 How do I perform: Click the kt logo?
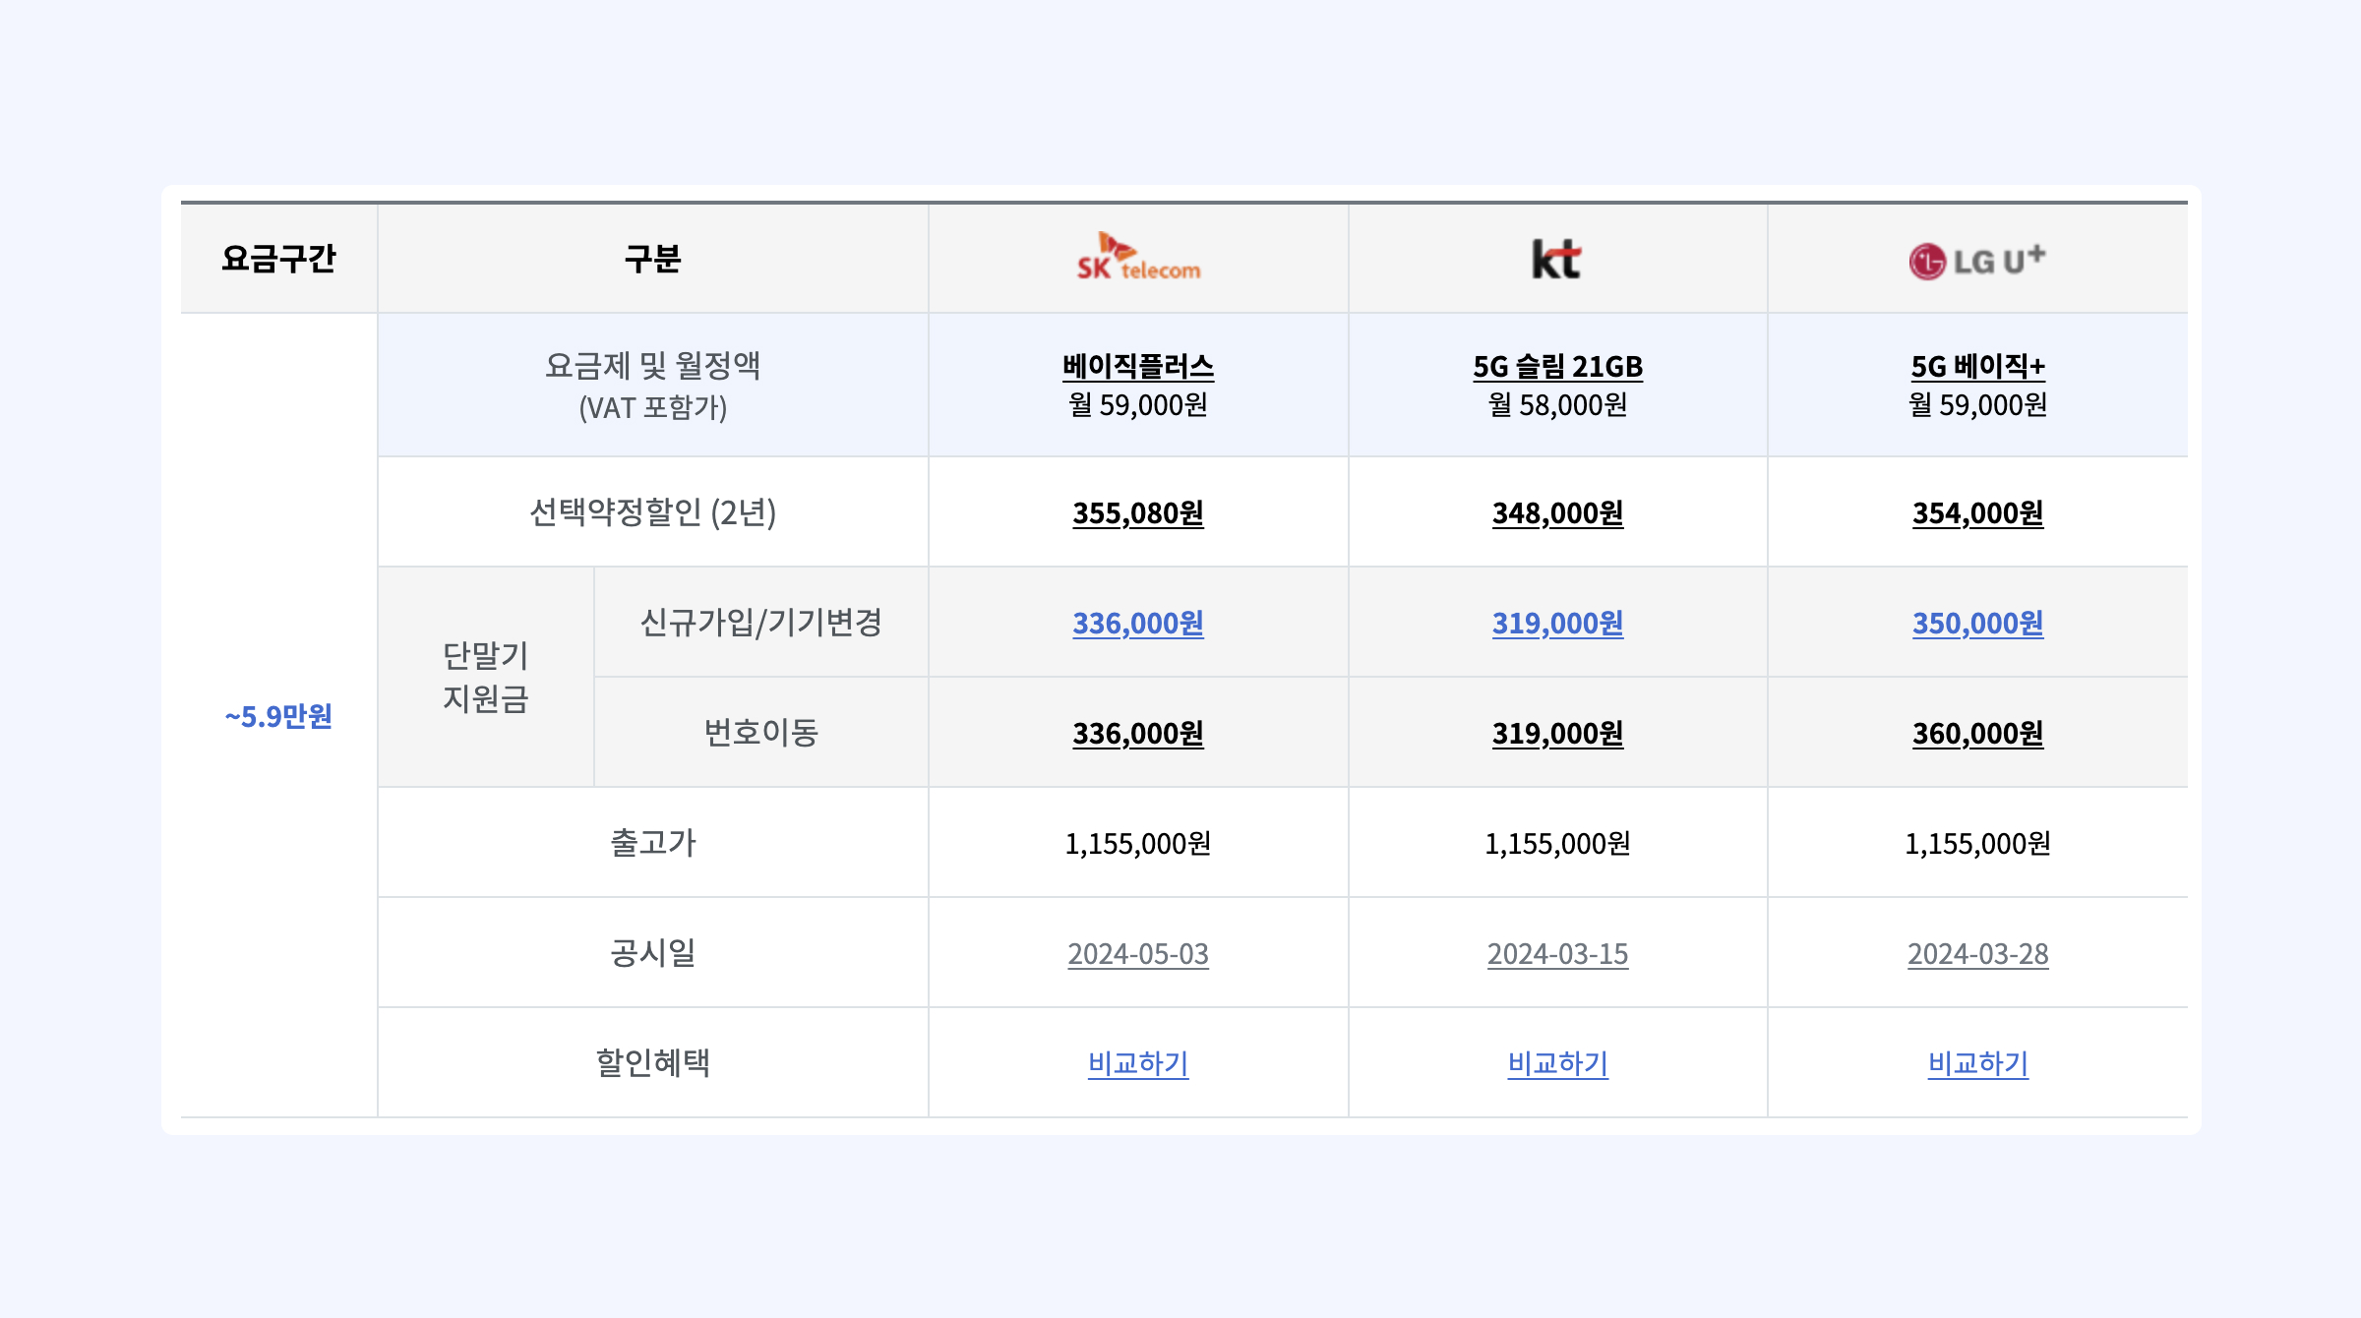[1559, 258]
